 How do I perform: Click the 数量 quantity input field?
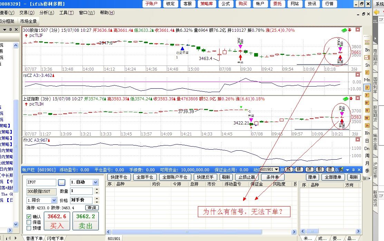click(x=81, y=191)
